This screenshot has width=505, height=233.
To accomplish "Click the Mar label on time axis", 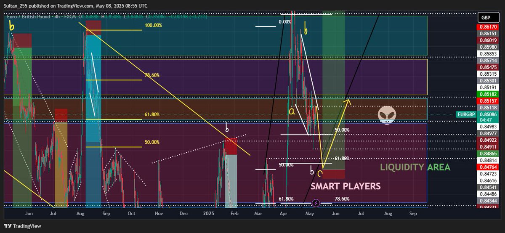I will tap(258, 214).
